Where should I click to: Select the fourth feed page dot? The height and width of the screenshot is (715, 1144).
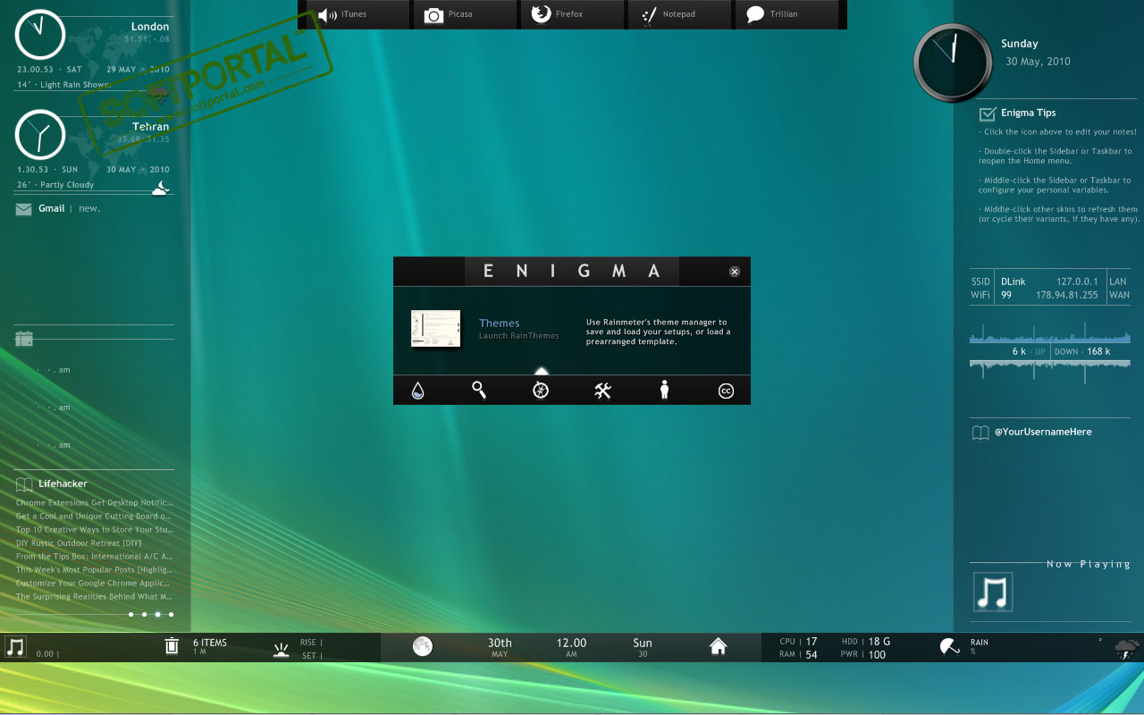click(171, 614)
